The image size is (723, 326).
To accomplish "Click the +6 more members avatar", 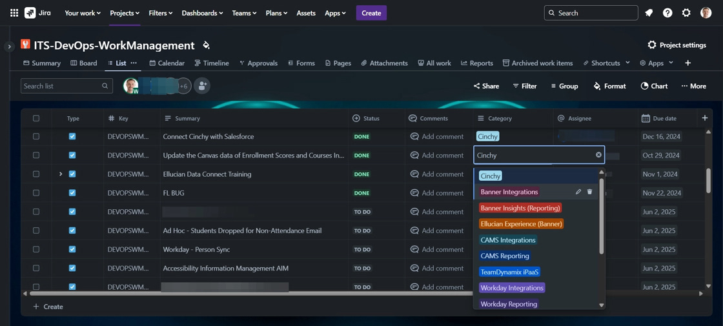I will click(183, 86).
